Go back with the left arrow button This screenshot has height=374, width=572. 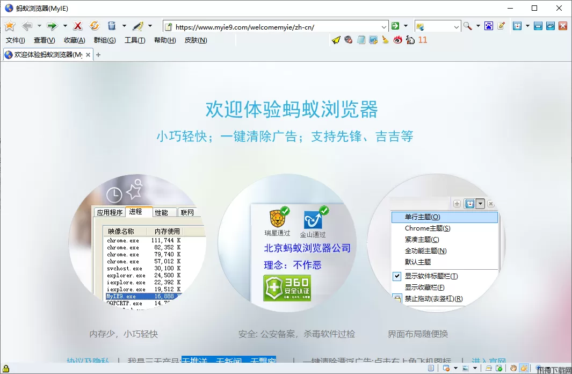click(27, 26)
